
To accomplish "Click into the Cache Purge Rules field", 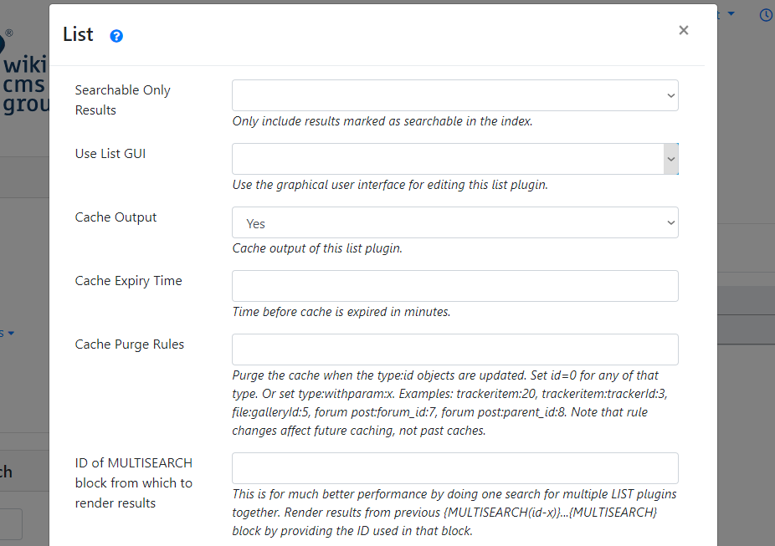I will click(x=454, y=350).
